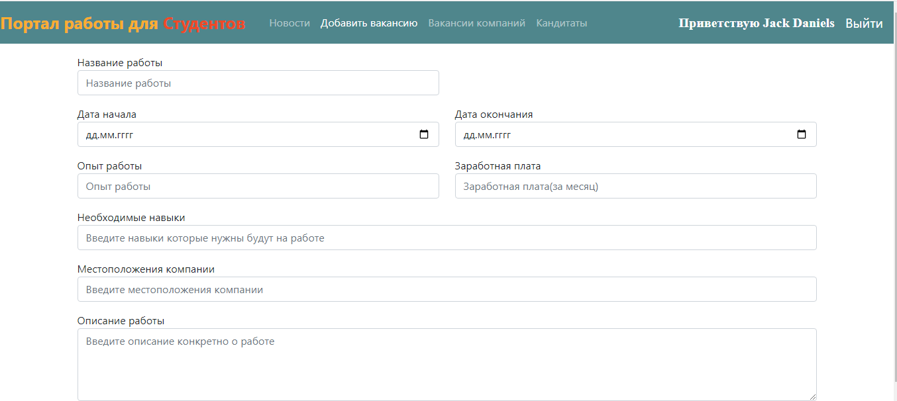Click the Описание работы label
Image resolution: width=897 pixels, height=401 pixels.
[121, 321]
